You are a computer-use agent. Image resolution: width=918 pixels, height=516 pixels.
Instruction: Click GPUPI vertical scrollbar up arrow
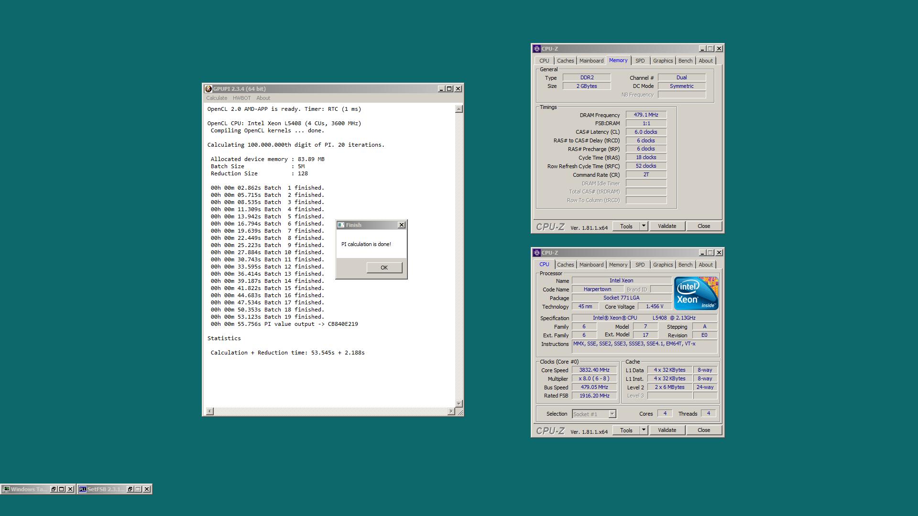(x=459, y=109)
